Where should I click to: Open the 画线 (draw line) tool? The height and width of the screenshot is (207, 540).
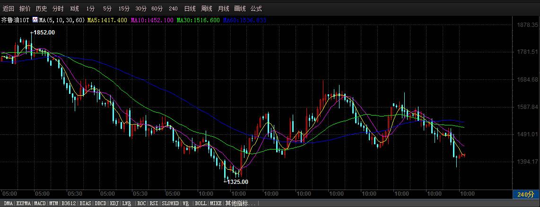pos(240,8)
